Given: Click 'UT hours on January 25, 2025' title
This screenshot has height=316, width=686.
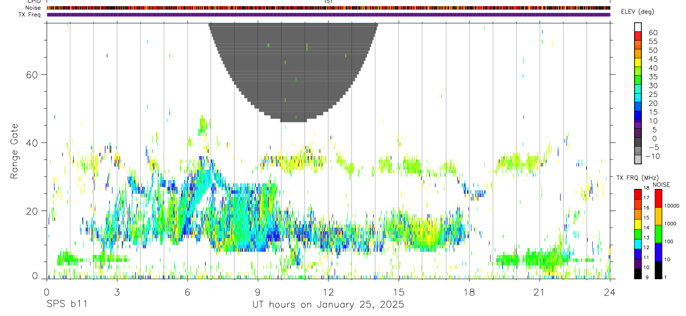Looking at the screenshot, I should coord(328,304).
